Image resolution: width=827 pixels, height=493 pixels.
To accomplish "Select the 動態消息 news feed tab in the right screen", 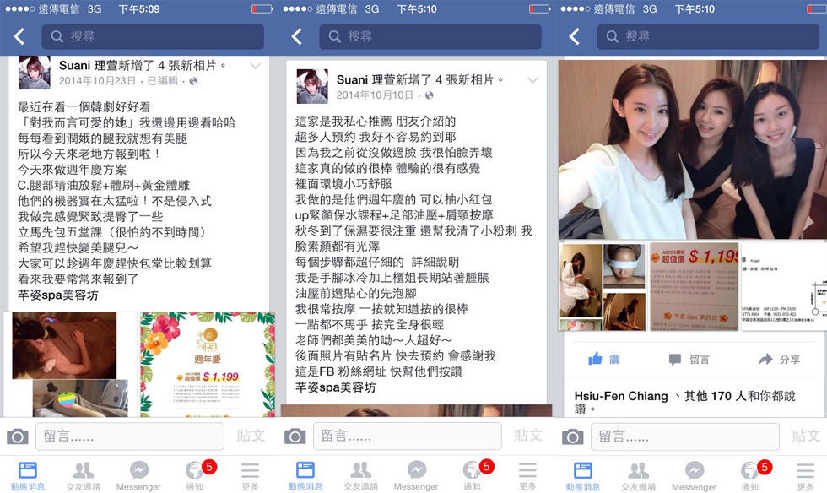I will coord(583,475).
